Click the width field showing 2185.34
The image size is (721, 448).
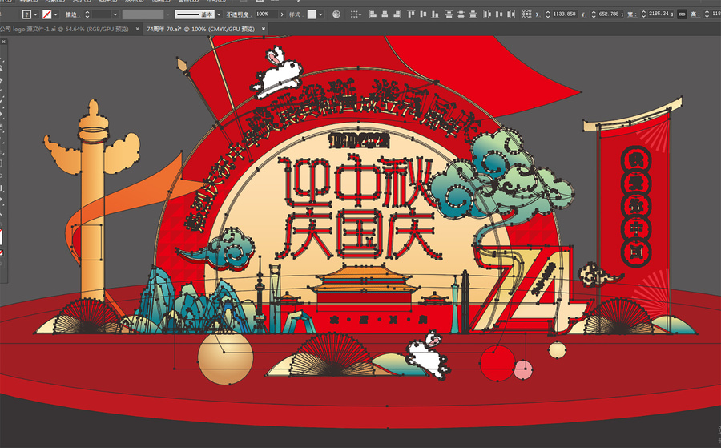(661, 14)
